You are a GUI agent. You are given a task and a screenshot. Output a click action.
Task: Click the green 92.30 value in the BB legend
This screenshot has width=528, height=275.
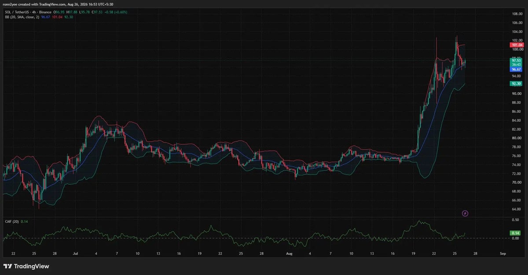pos(69,17)
